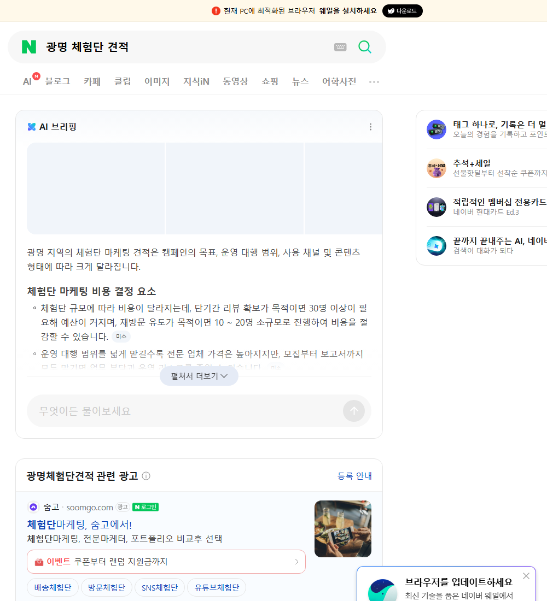This screenshot has height=601, width=547.
Task: Click the 웨일을 설치하세요 banner text
Action: [x=348, y=11]
